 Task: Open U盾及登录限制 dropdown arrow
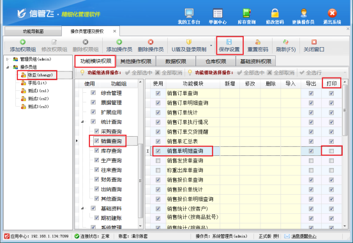point(211,46)
